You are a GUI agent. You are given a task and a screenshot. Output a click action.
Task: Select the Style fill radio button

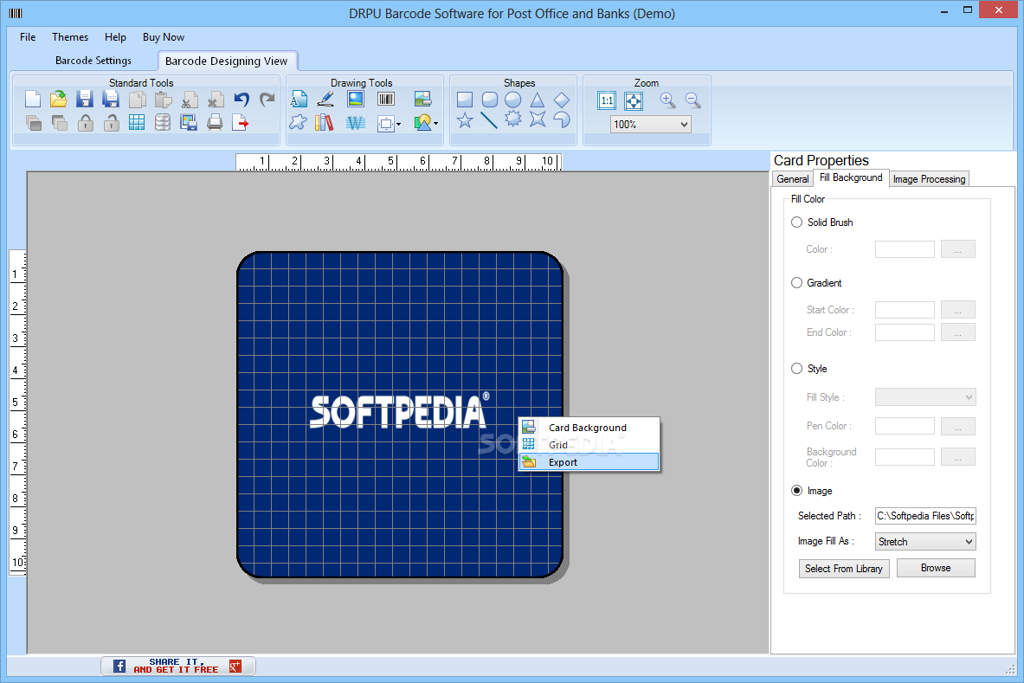[796, 368]
